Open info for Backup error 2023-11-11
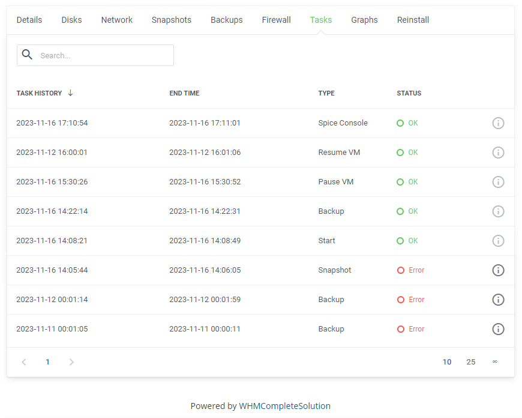The width and height of the screenshot is (522, 418). click(x=498, y=329)
